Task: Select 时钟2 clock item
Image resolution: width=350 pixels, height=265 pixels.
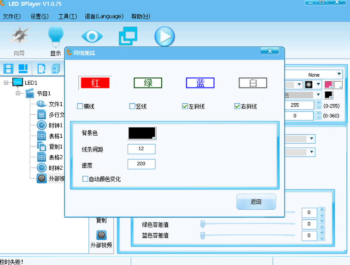Action: (50, 168)
